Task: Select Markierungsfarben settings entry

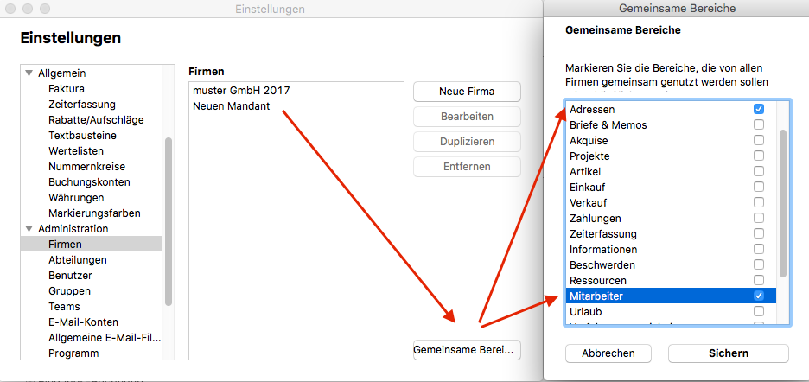Action: (94, 213)
